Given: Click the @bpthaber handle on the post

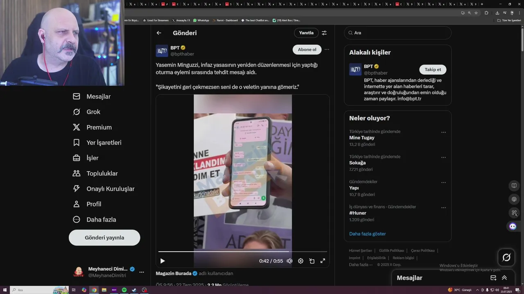Looking at the screenshot, I should (182, 54).
